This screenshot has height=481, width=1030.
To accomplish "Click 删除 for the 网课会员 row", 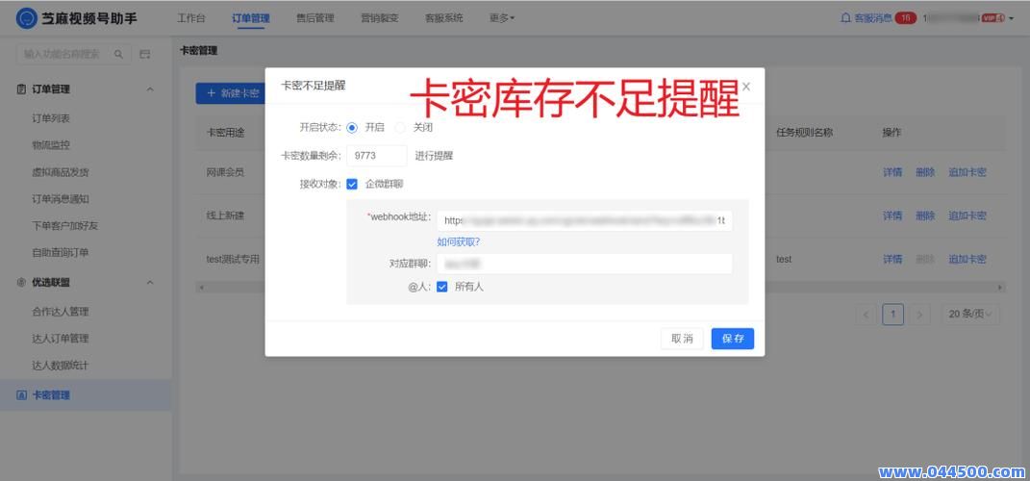I will coord(925,172).
